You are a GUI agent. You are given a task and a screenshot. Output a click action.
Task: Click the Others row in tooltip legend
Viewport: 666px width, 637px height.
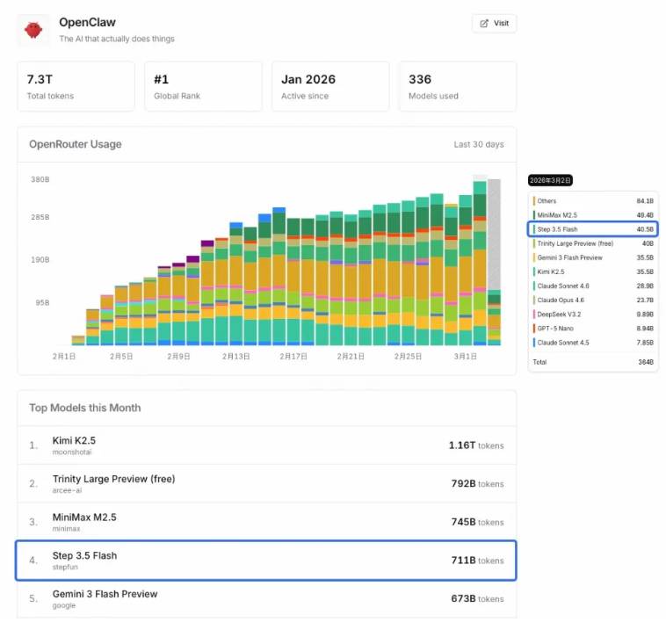(593, 201)
